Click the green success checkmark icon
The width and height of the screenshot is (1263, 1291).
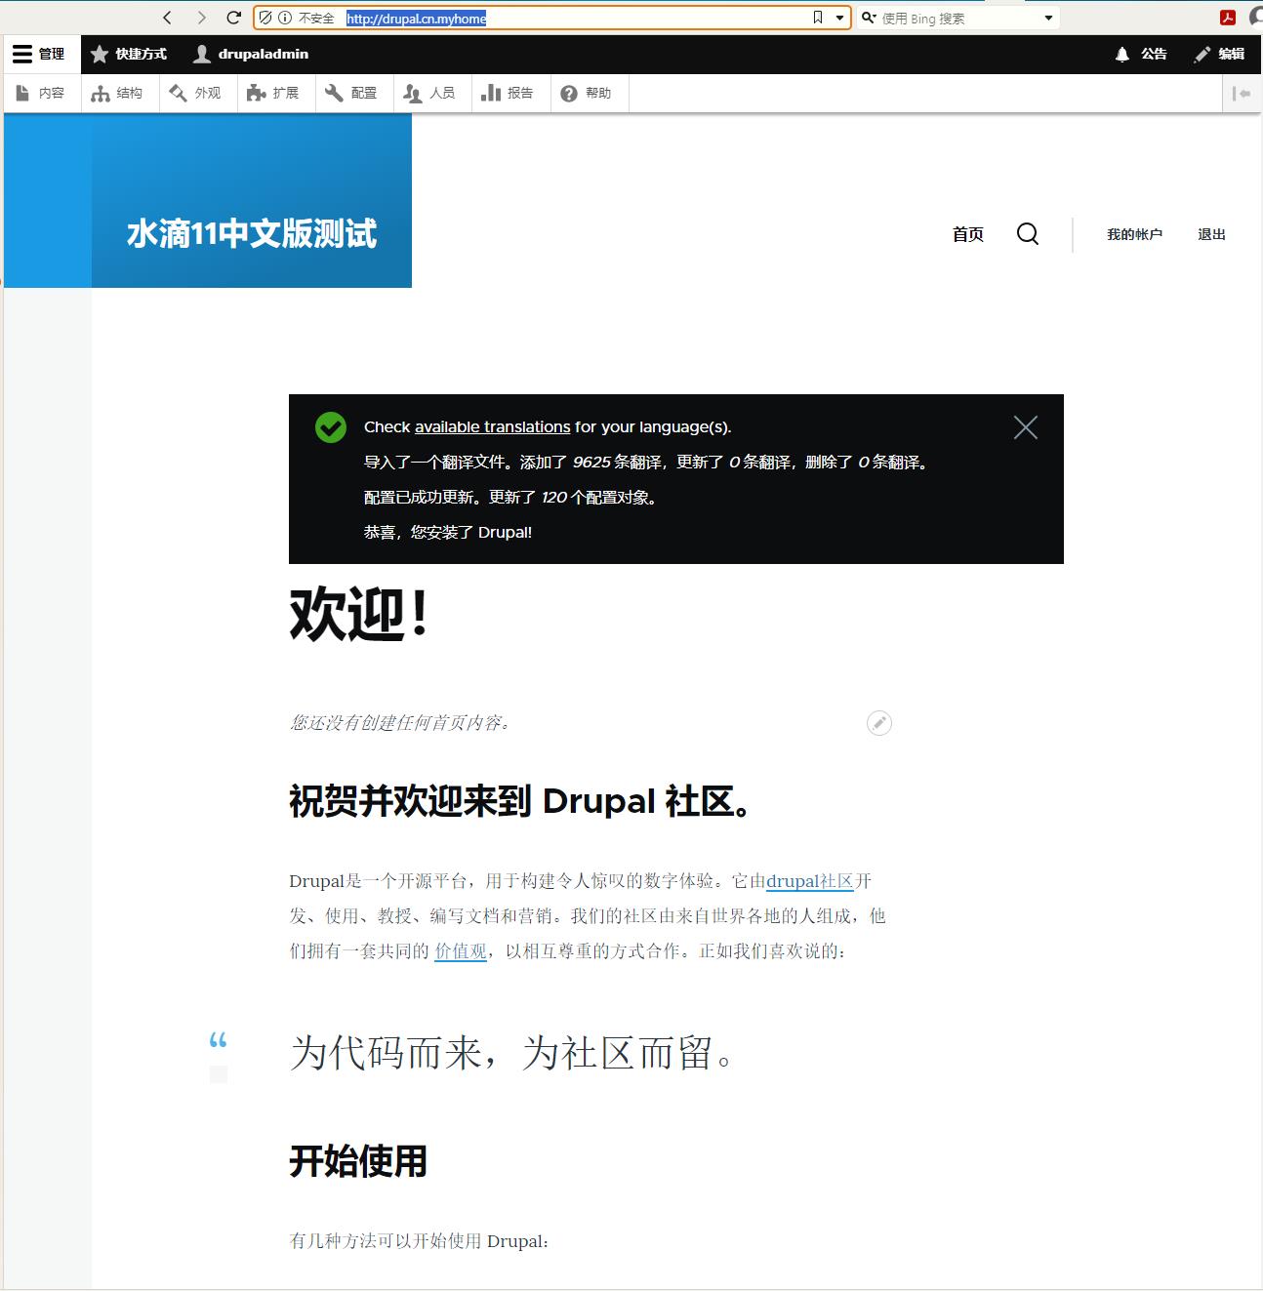tap(331, 427)
